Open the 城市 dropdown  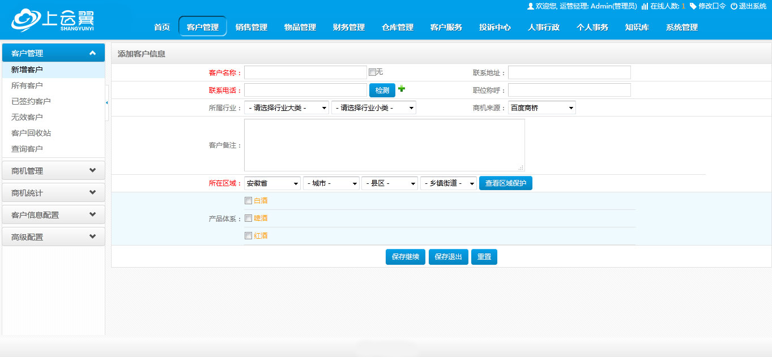tap(331, 183)
